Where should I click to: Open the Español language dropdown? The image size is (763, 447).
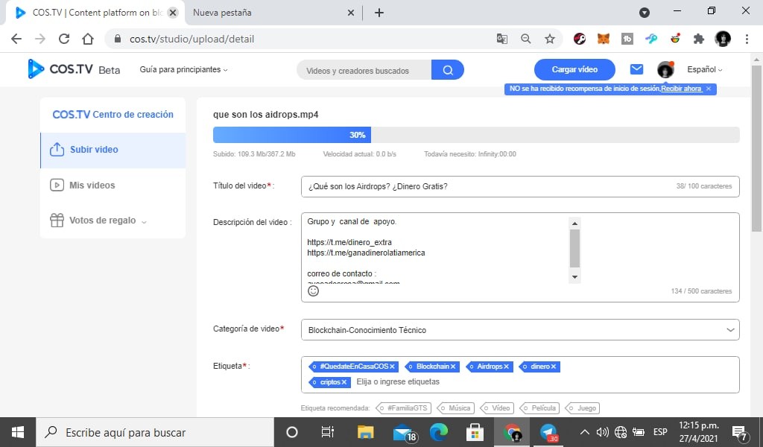point(705,69)
